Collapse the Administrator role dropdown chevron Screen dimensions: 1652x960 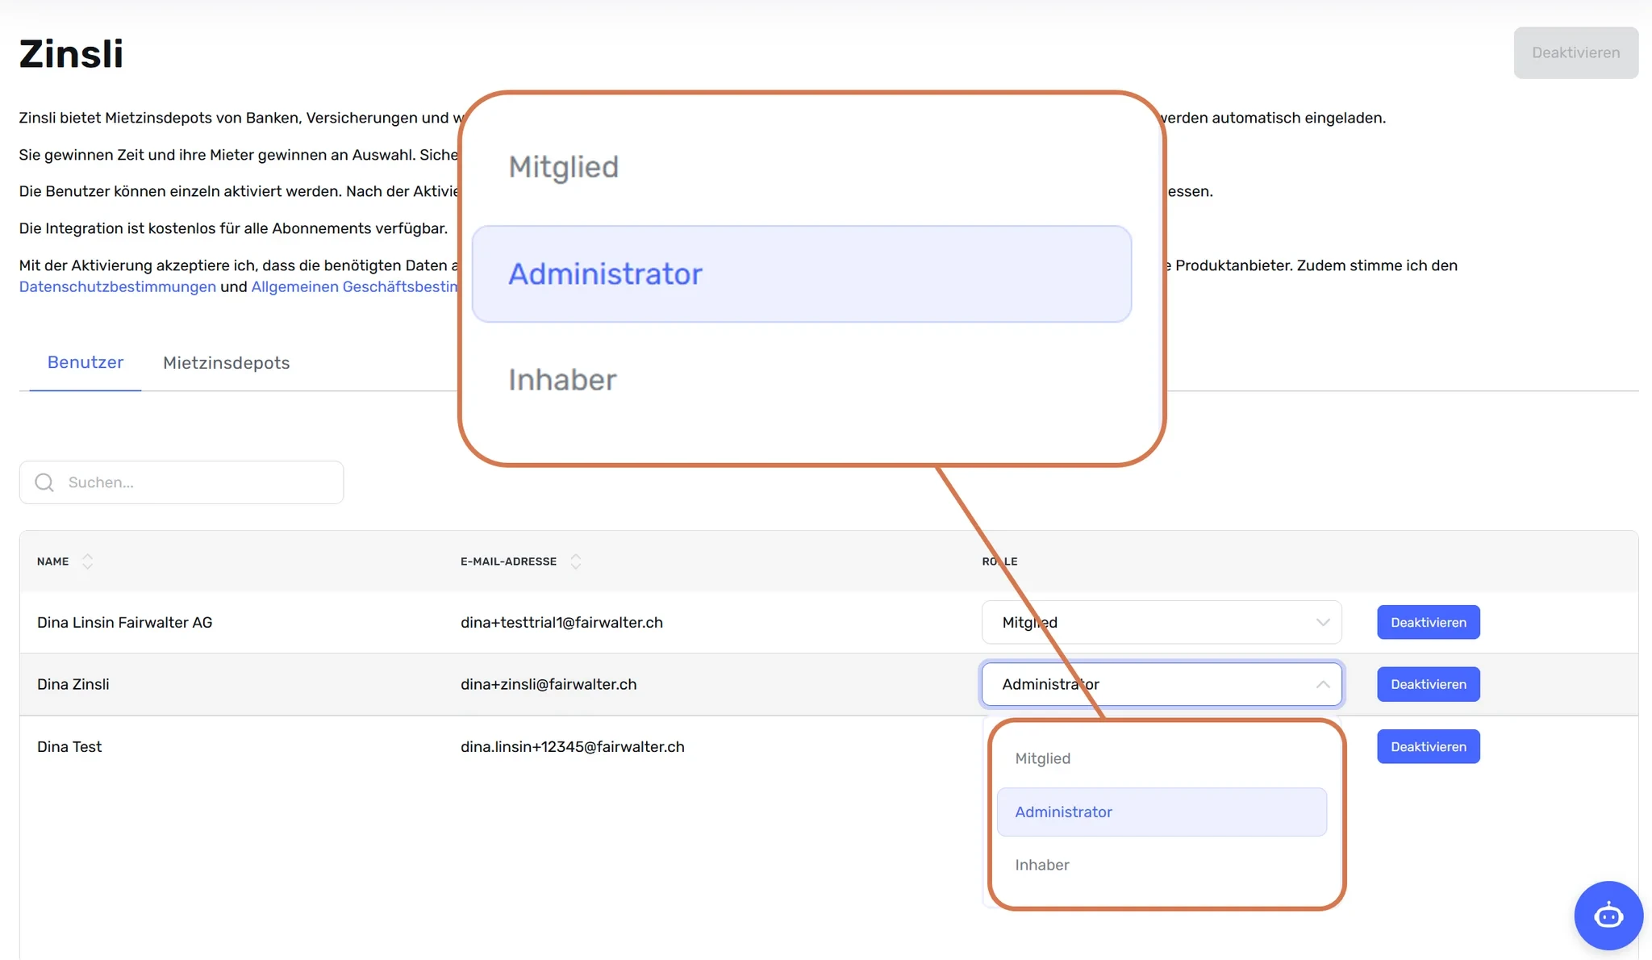(1323, 684)
